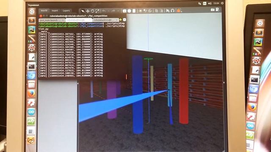Image resolution: width=271 pixels, height=152 pixels.
Task: Launch PyCharm from the dock
Action: (32, 30)
